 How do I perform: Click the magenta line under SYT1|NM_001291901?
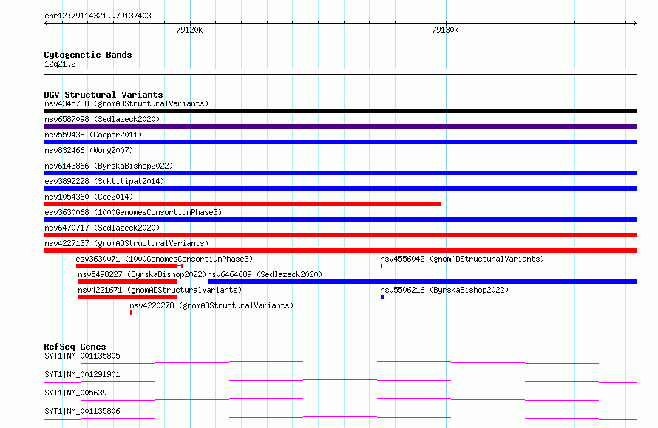point(340,381)
